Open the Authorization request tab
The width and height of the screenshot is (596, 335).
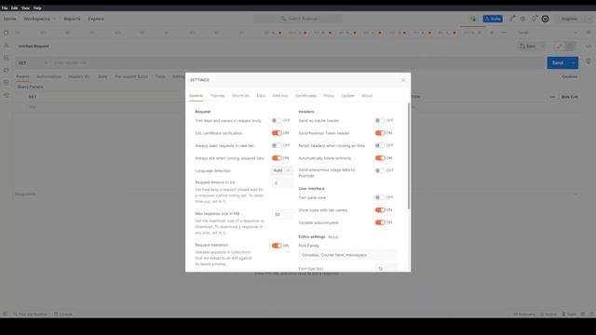click(49, 76)
